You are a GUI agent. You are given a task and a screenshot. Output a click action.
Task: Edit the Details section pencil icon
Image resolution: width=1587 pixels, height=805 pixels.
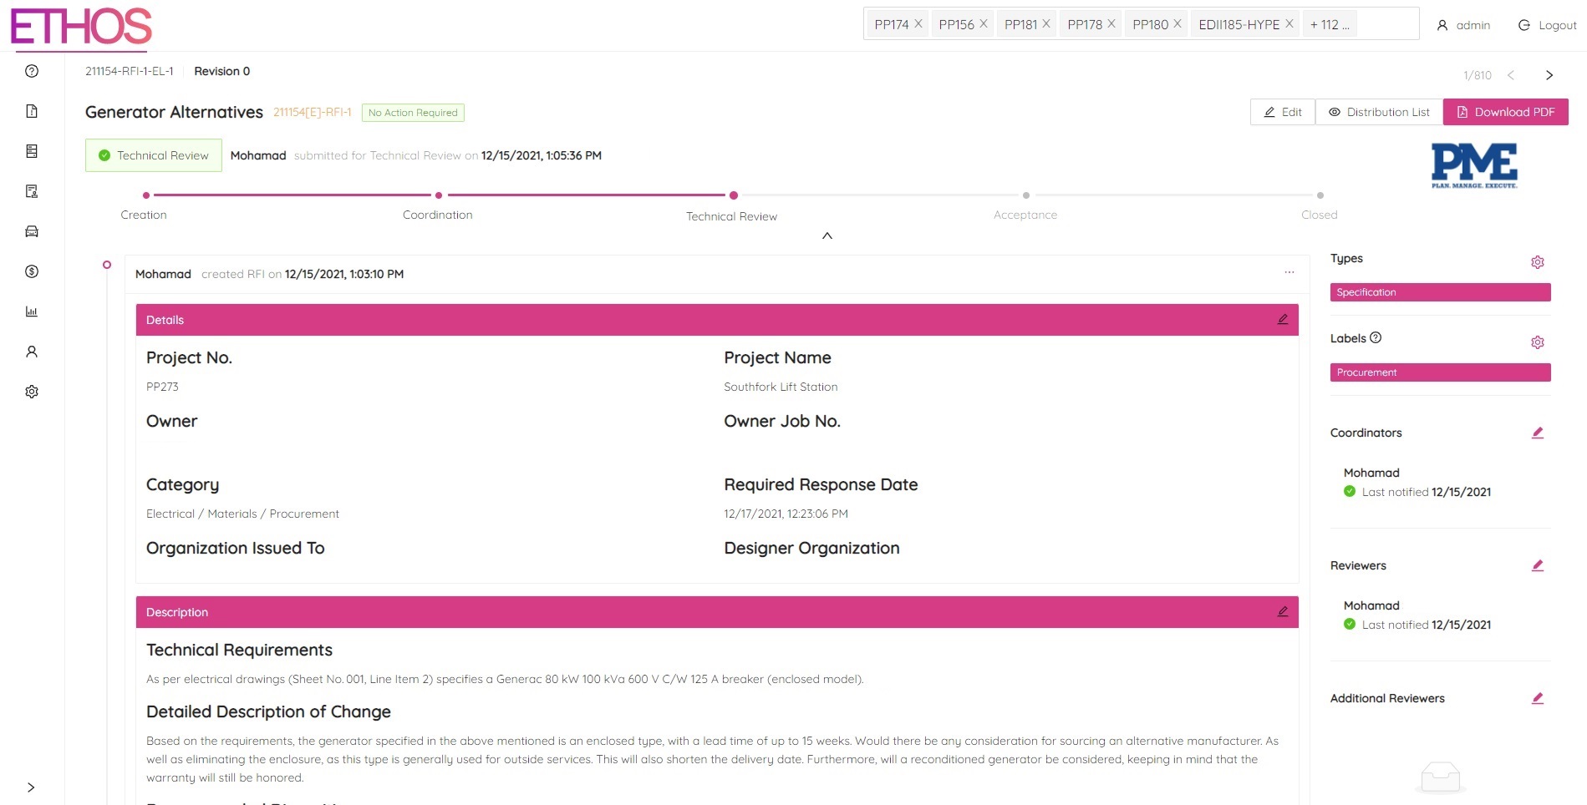pos(1282,320)
